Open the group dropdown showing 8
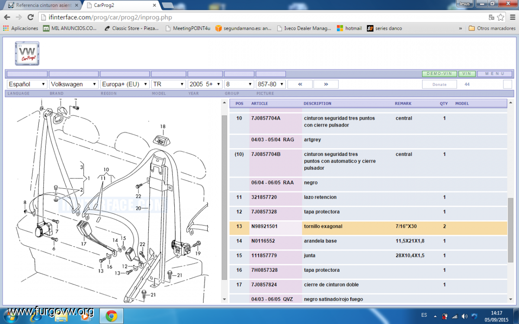519x324 pixels. 239,84
